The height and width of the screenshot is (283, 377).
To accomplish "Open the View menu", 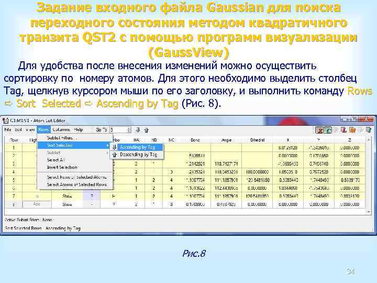I will 30,129.
